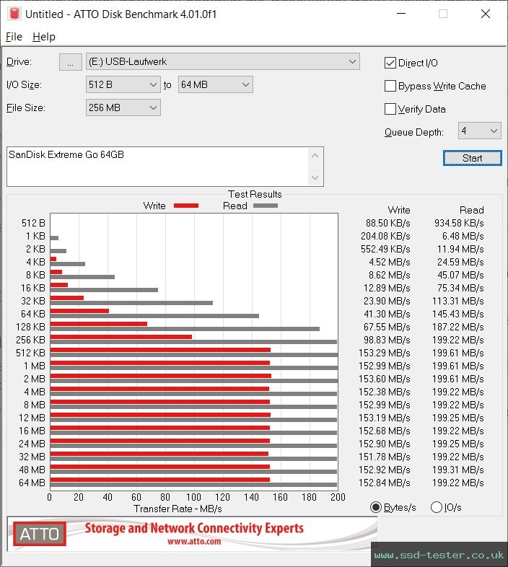The width and height of the screenshot is (508, 567).
Task: Close the ATTO Disk Benchmark window
Action: coord(486,14)
